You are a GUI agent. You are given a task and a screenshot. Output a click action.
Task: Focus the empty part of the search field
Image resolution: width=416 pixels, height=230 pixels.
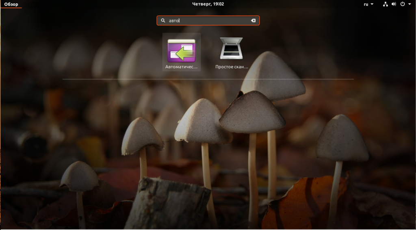(x=215, y=20)
